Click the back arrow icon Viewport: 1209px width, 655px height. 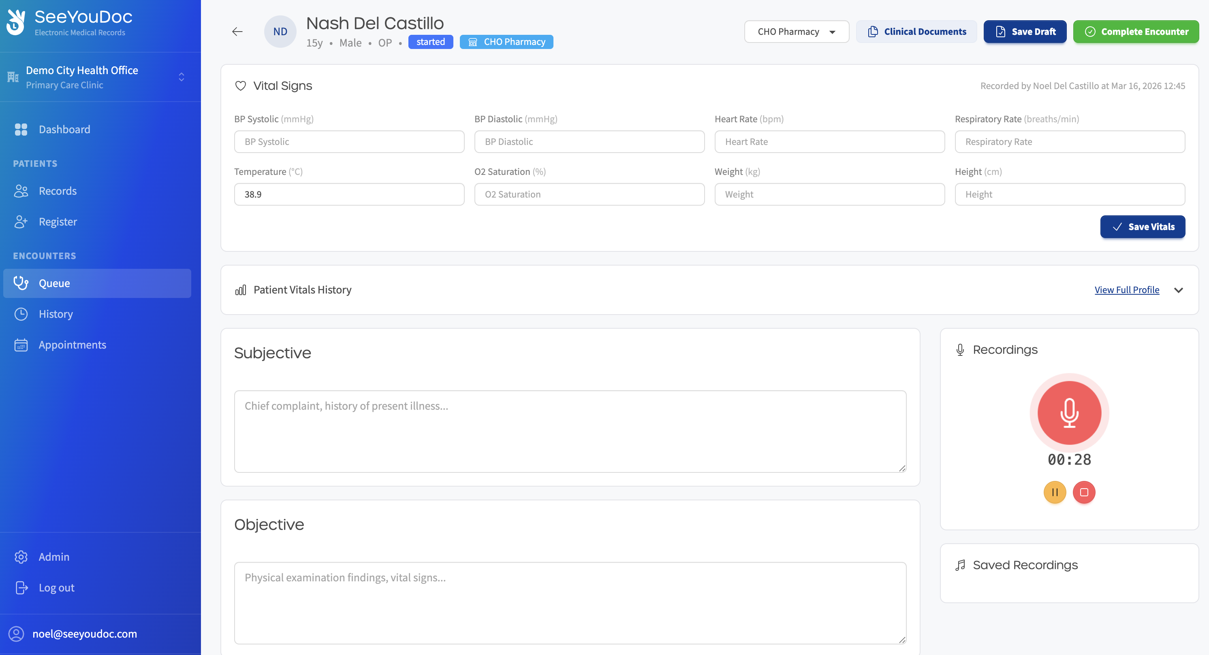[237, 32]
